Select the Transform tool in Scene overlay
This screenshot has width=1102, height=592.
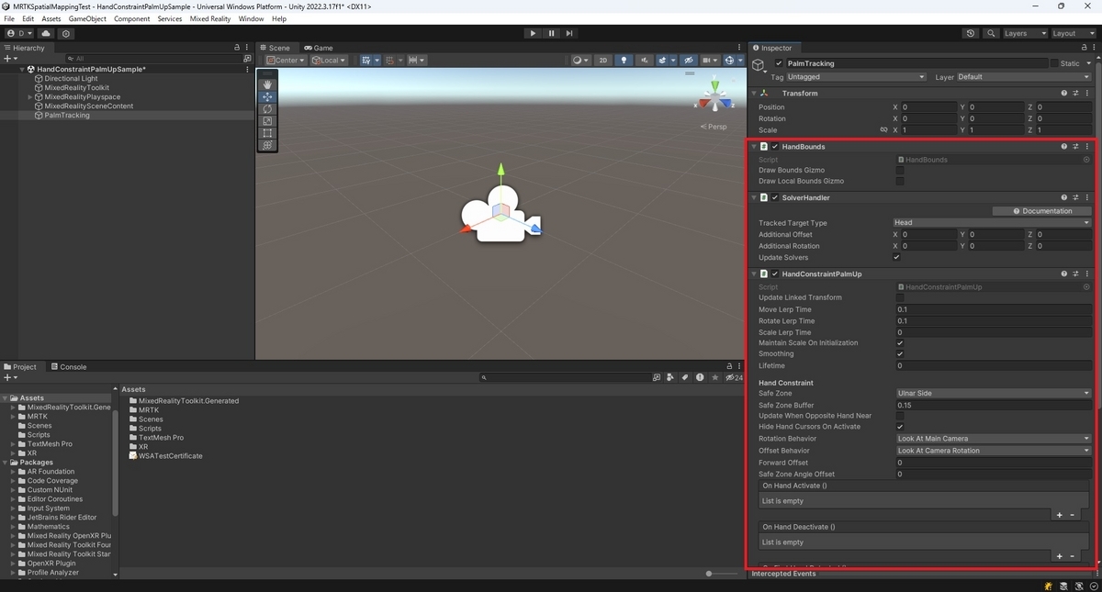[x=267, y=145]
